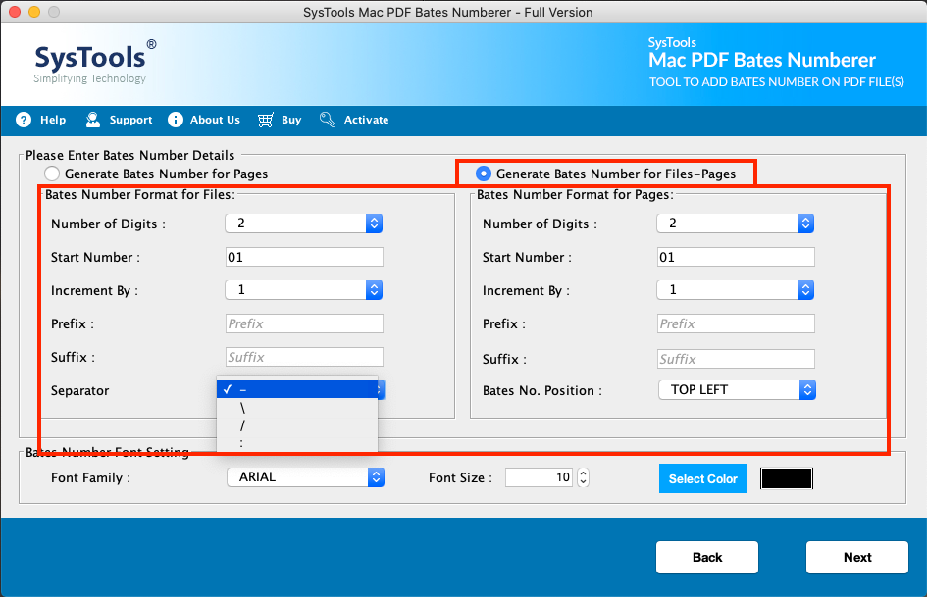
Task: Open Files Number of Digits dropdown
Action: tap(304, 224)
